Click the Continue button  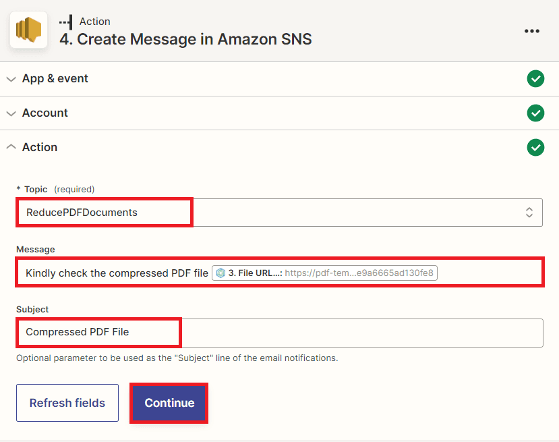(x=169, y=403)
